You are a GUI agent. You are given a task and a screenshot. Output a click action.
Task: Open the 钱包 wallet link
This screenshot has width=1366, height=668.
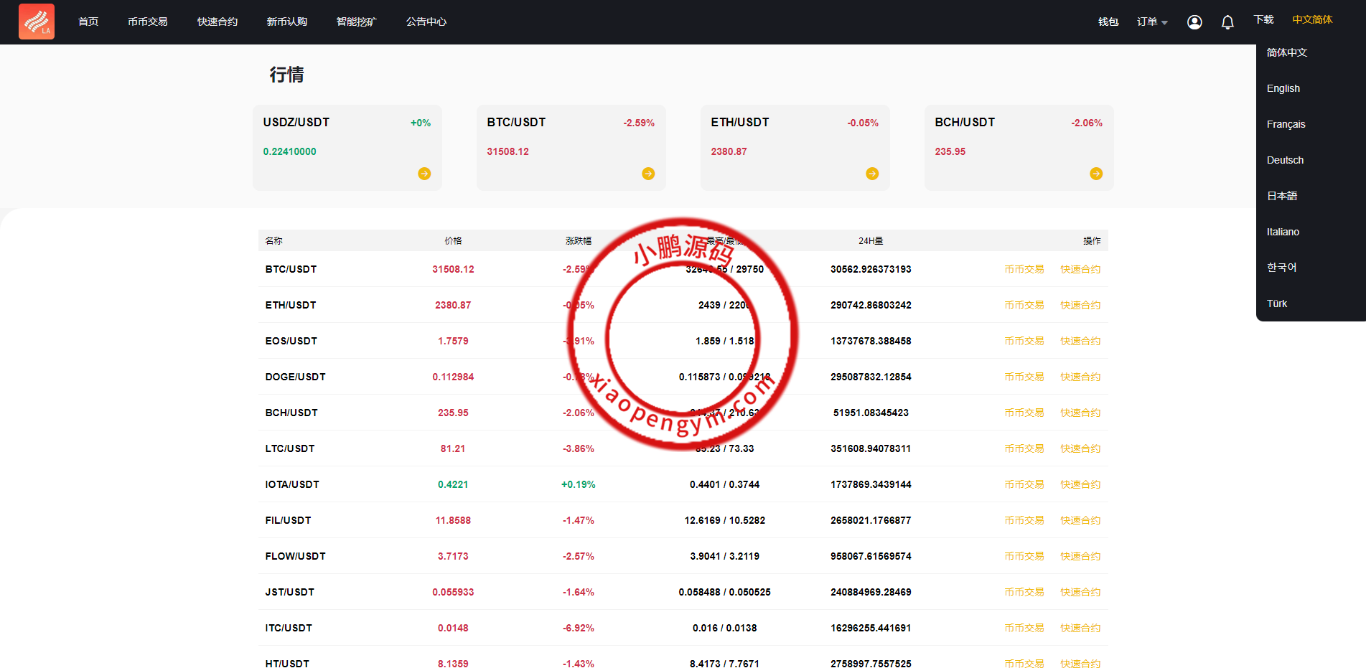pos(1108,22)
